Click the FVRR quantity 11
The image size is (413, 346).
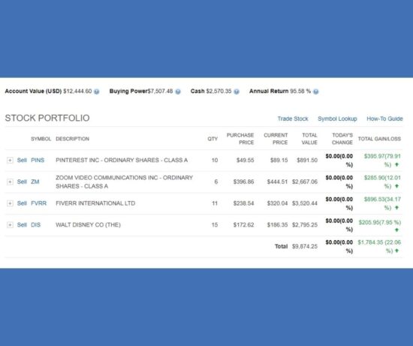[x=215, y=203]
